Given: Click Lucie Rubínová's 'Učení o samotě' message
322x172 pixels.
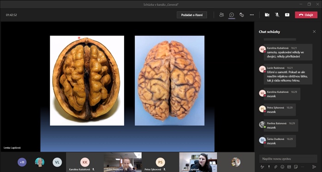Looking at the screenshot, I should pos(288,74).
